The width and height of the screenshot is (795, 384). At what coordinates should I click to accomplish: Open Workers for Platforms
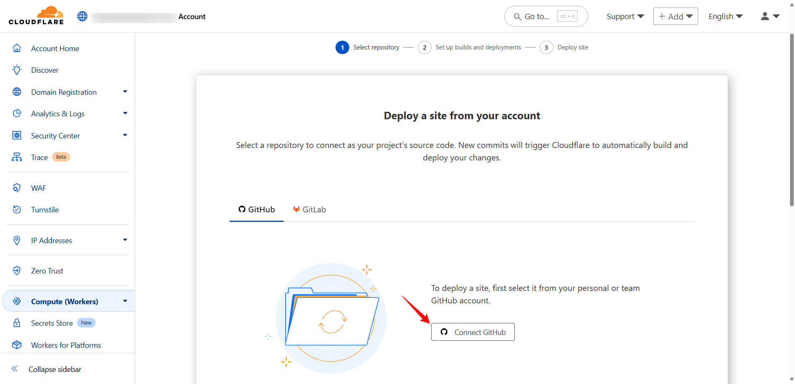[66, 345]
